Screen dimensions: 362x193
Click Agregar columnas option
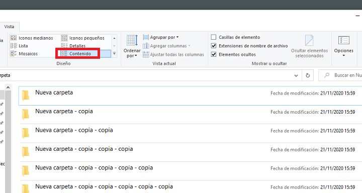click(x=166, y=46)
